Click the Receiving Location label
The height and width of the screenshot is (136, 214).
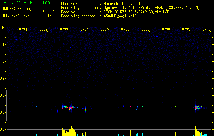point(79,8)
